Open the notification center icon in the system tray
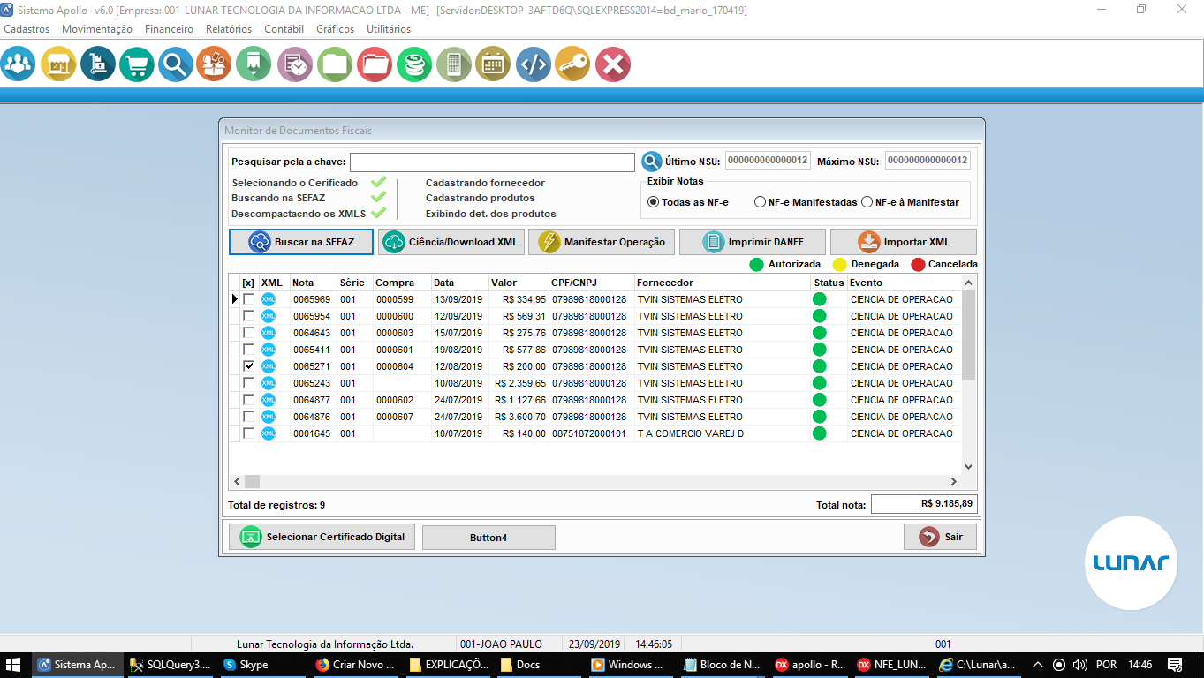 pyautogui.click(x=1175, y=665)
